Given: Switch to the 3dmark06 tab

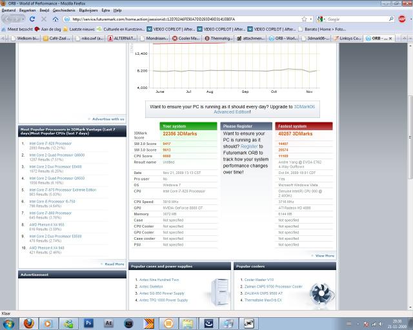Looking at the screenshot, I should point(316,39).
